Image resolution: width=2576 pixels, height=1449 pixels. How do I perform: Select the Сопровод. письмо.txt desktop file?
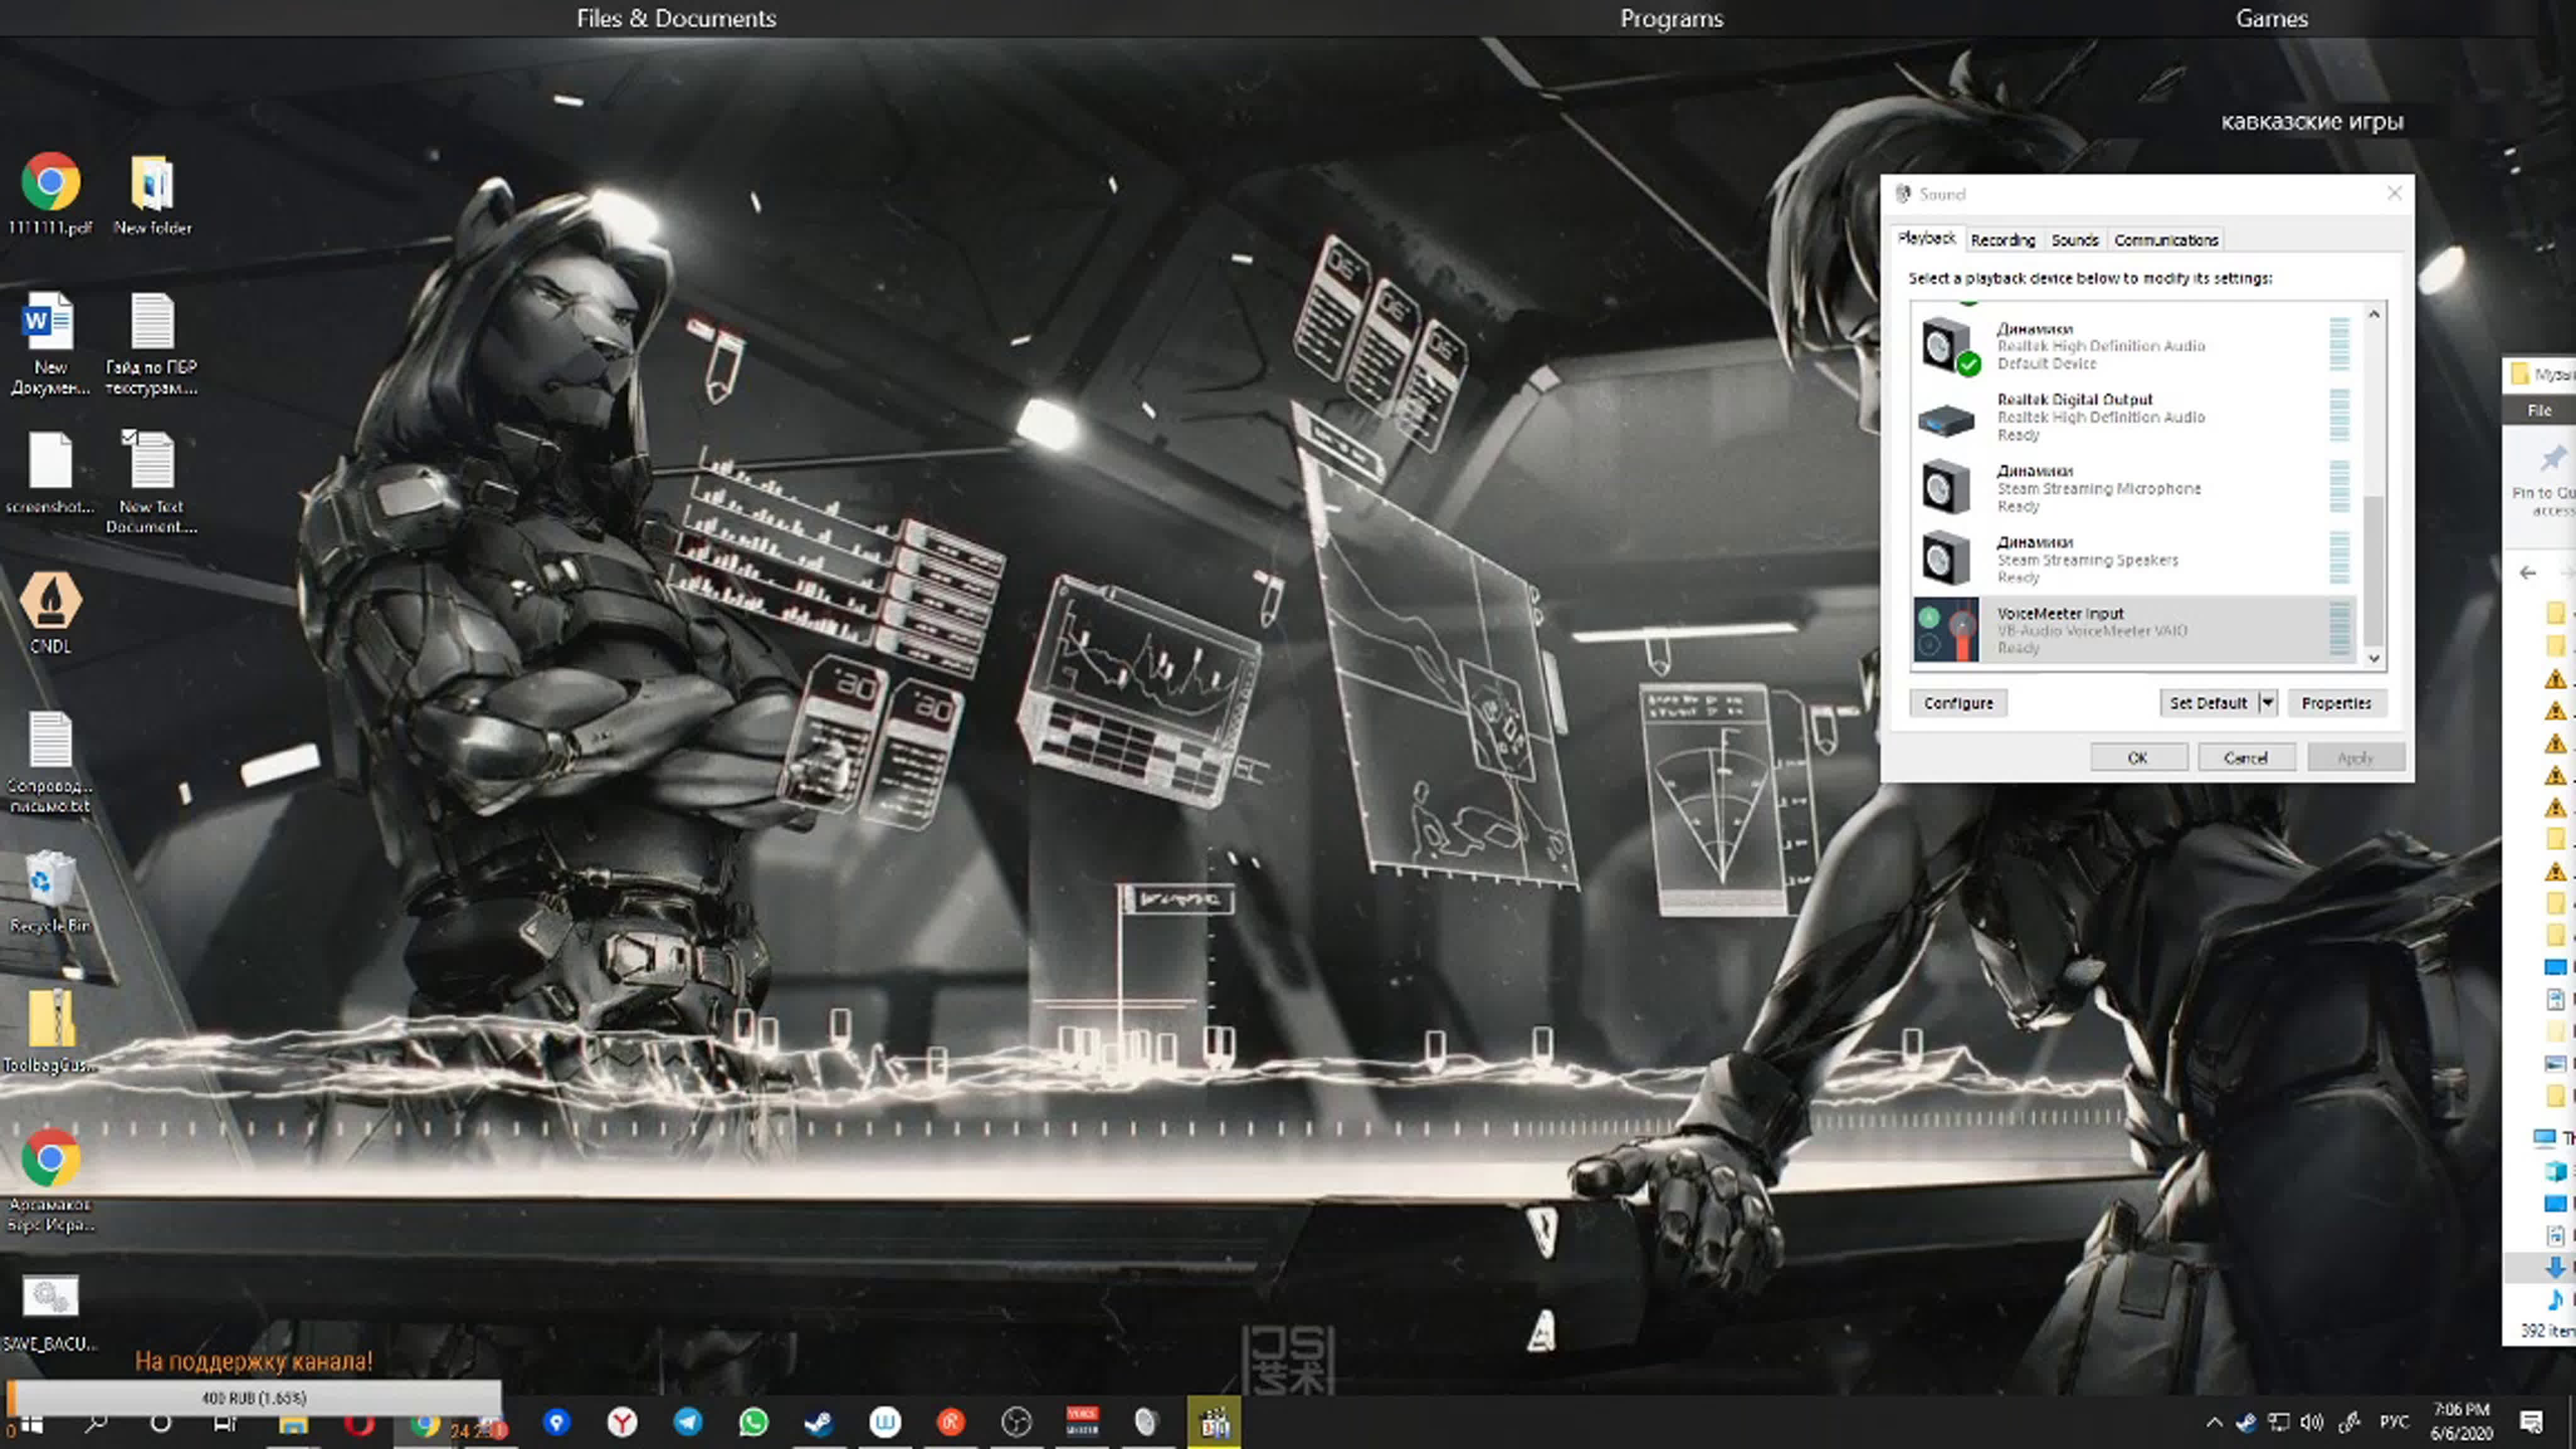[x=50, y=762]
